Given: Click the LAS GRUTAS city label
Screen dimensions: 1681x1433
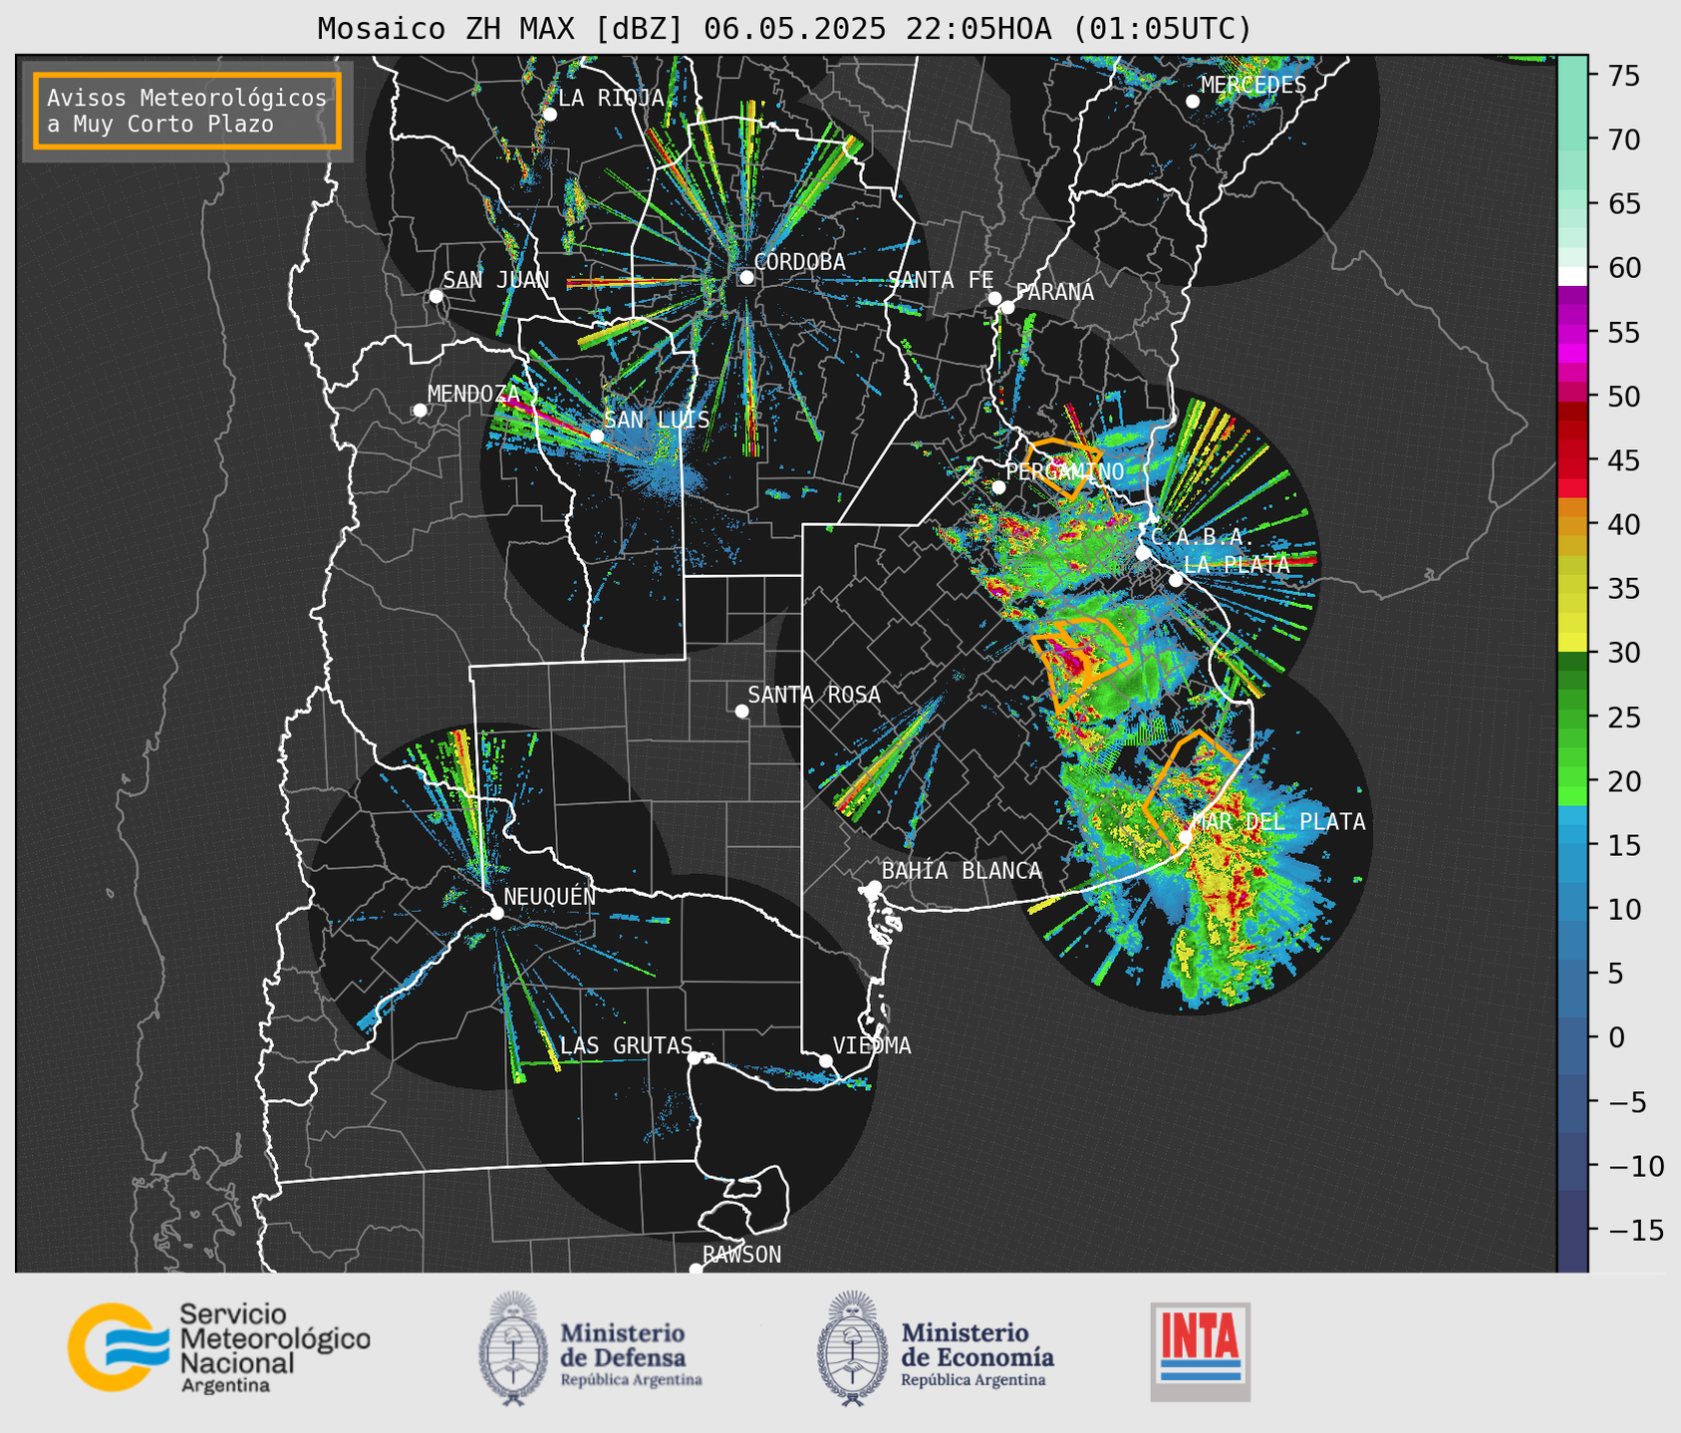Looking at the screenshot, I should 626,1045.
